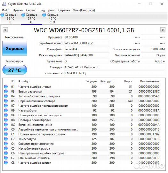
Task: Click the drive letter field G:
Action: 86,61
